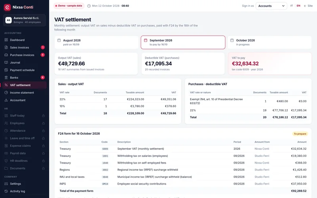Screen dimensions: 317x198
Task: Click the Purchase invoices inbox icon
Action: tap(6, 55)
